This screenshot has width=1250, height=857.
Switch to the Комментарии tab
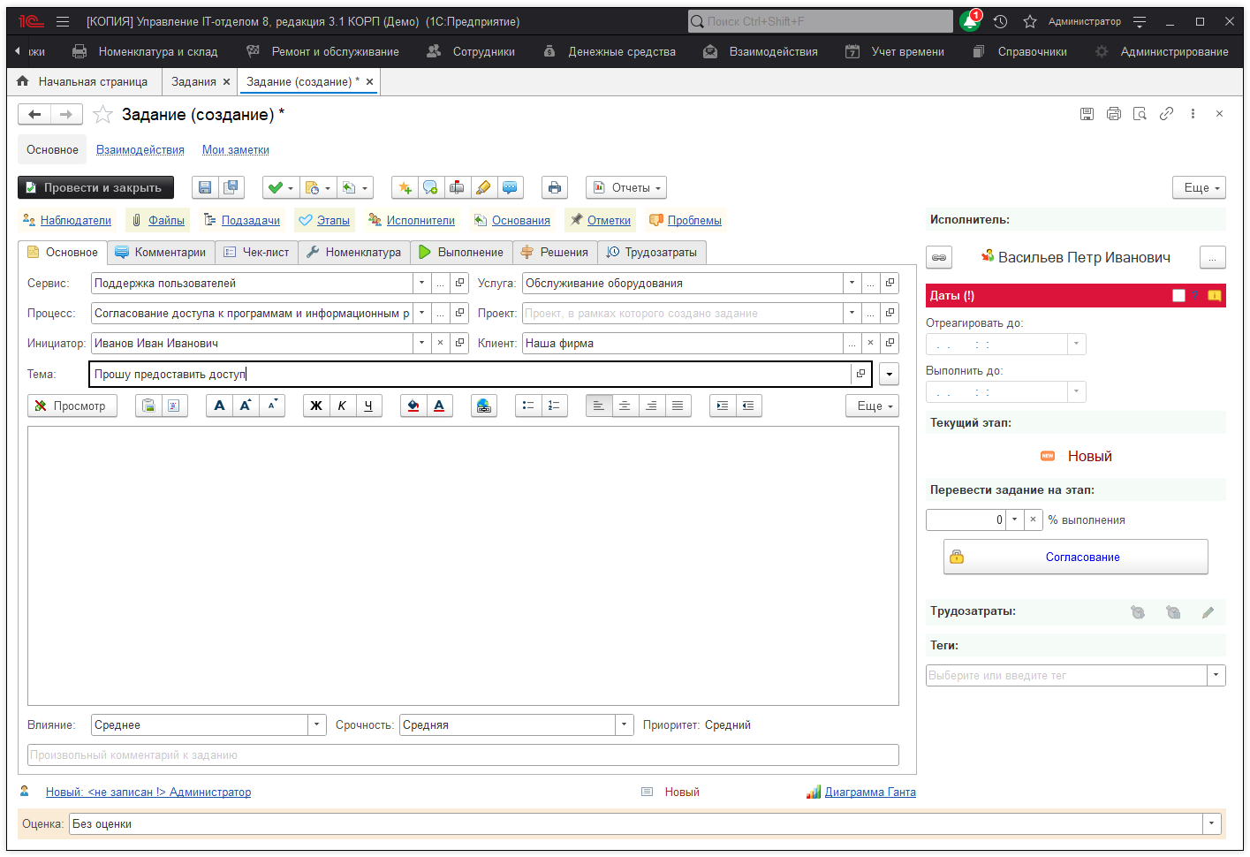[160, 253]
